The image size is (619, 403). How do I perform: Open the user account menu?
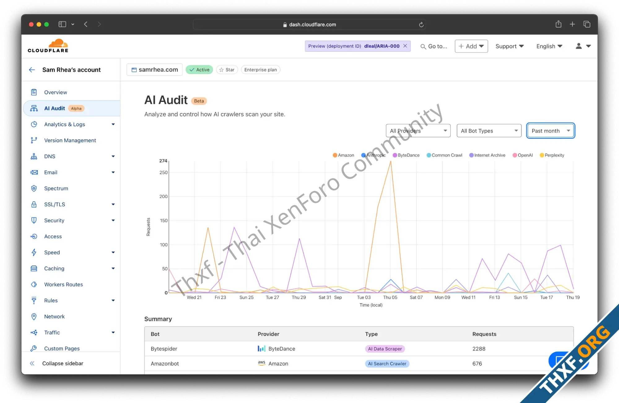click(583, 46)
